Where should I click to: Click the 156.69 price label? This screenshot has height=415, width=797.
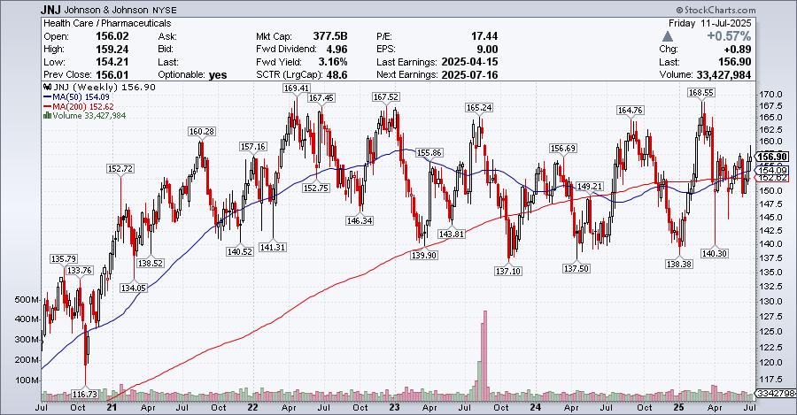562,149
